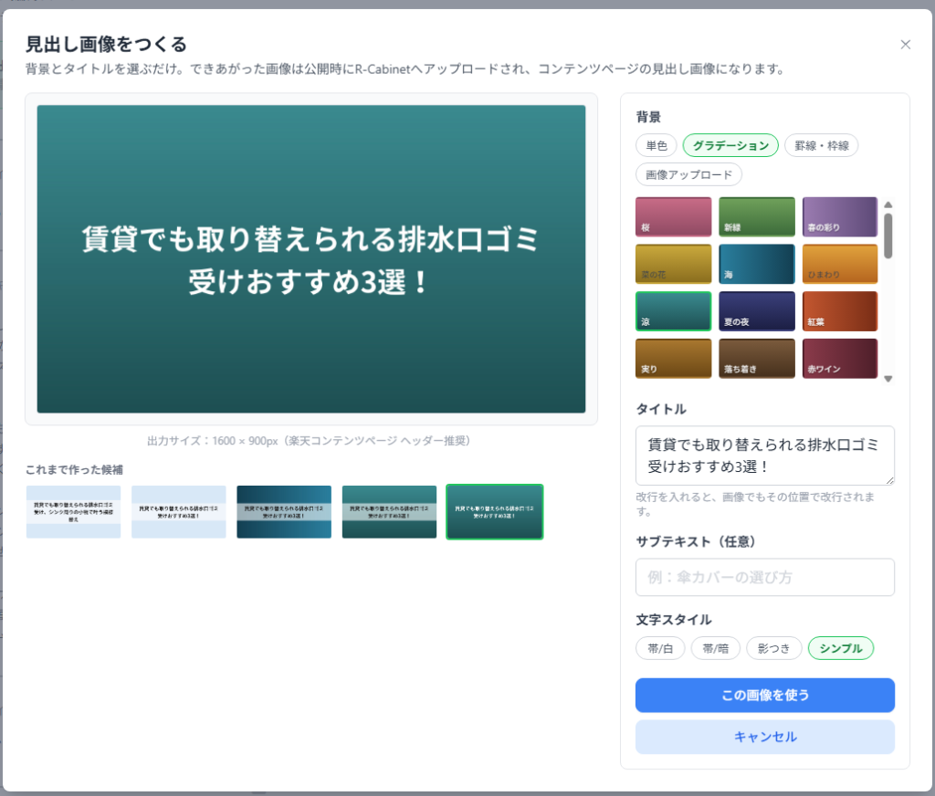The height and width of the screenshot is (796, 935).
Task: Pick the 新緑 green gradient swatch
Action: click(x=757, y=217)
